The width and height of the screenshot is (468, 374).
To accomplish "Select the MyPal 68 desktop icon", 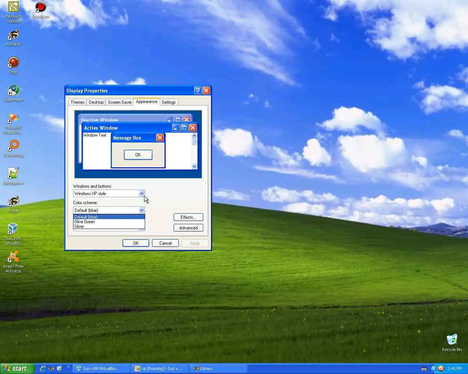I will point(13,38).
